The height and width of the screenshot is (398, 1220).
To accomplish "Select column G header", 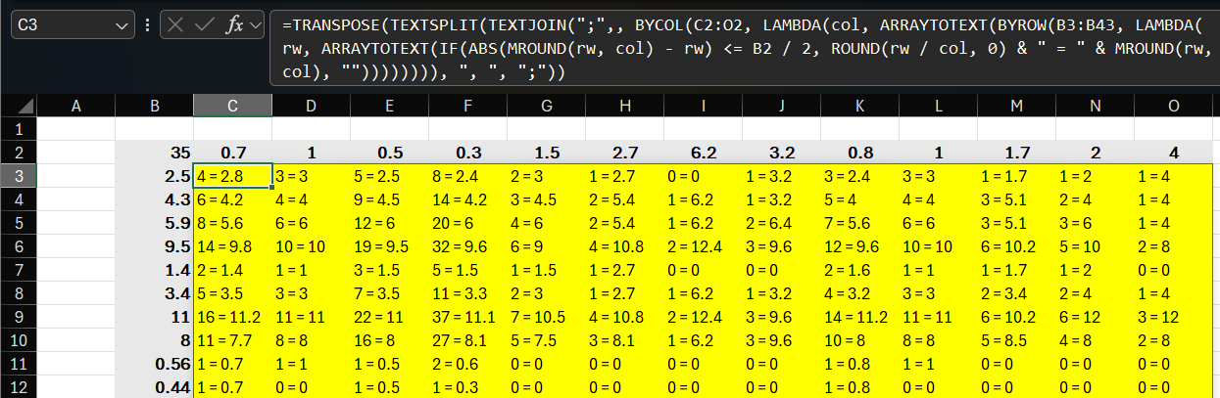I will (x=546, y=105).
